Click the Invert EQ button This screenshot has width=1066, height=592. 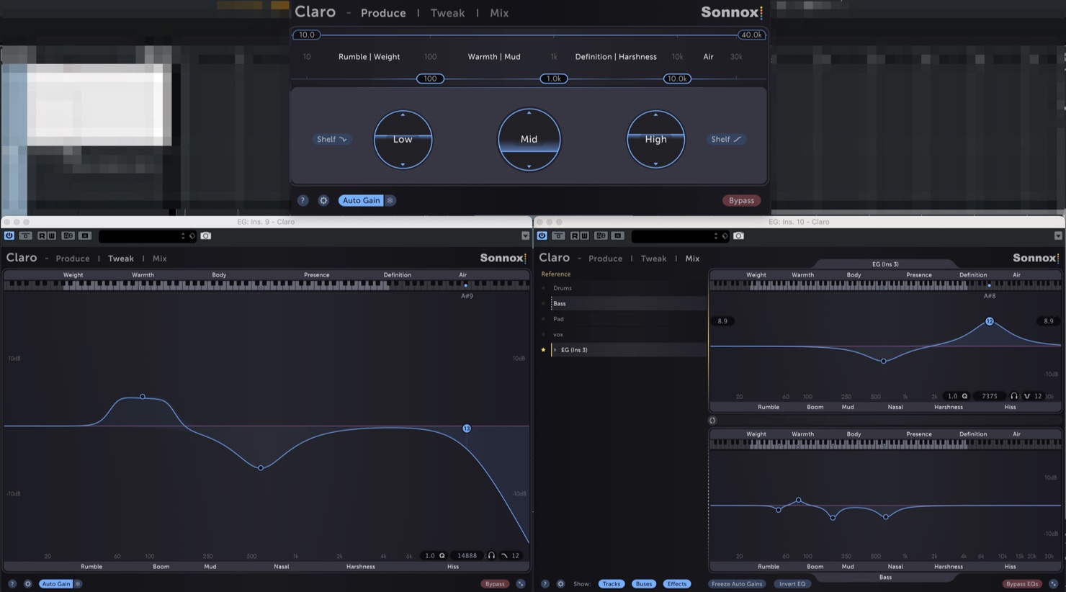792,583
